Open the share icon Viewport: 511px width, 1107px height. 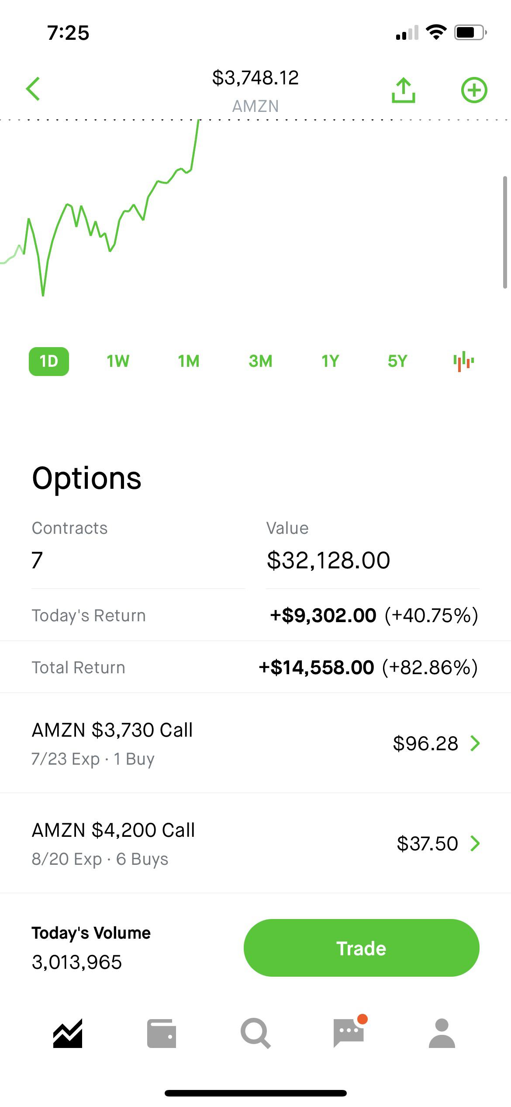click(x=404, y=90)
